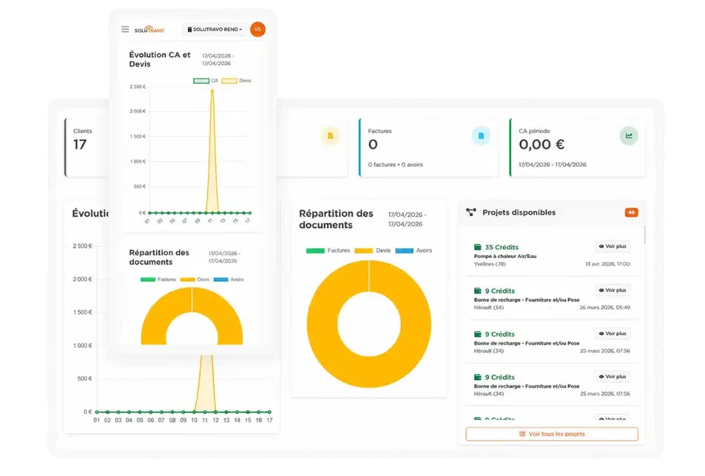
Task: Click date range under CA période
Action: pos(552,165)
